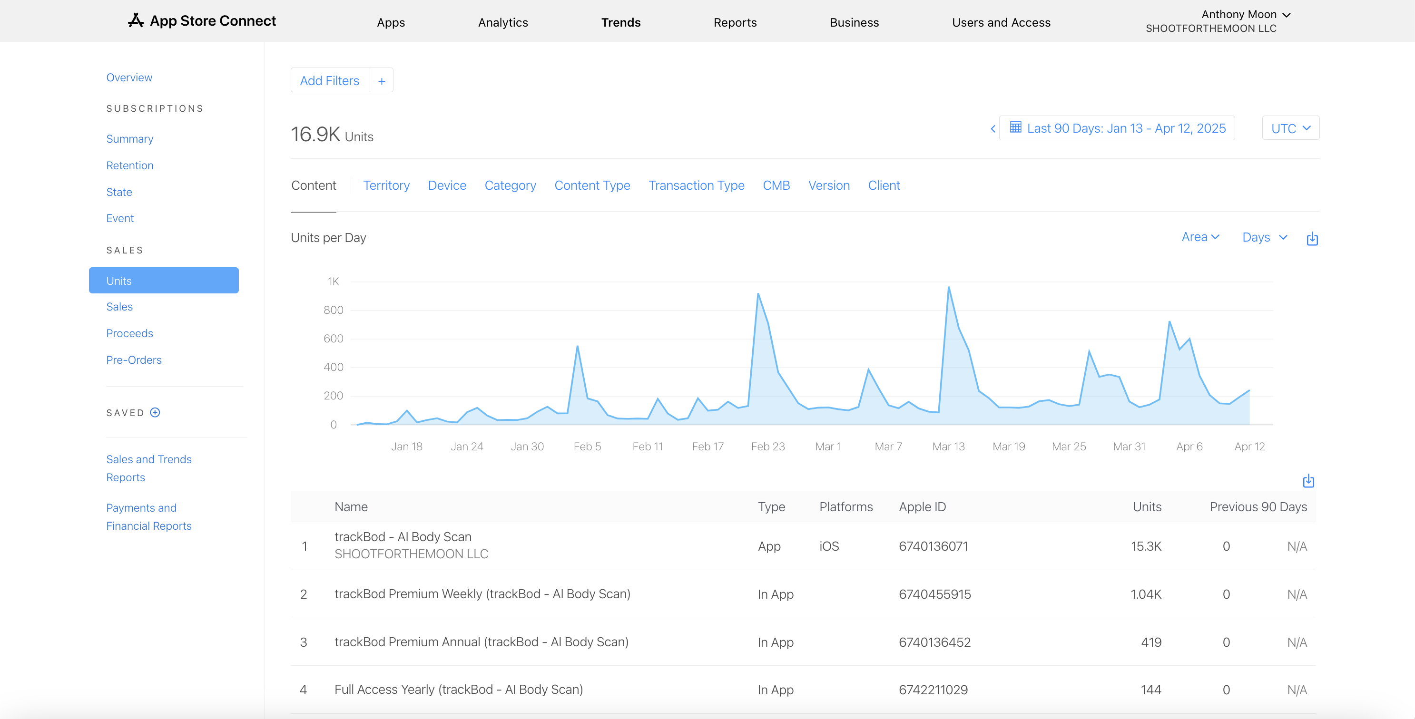Open Overview in the sidebar
Image resolution: width=1415 pixels, height=719 pixels.
point(129,78)
